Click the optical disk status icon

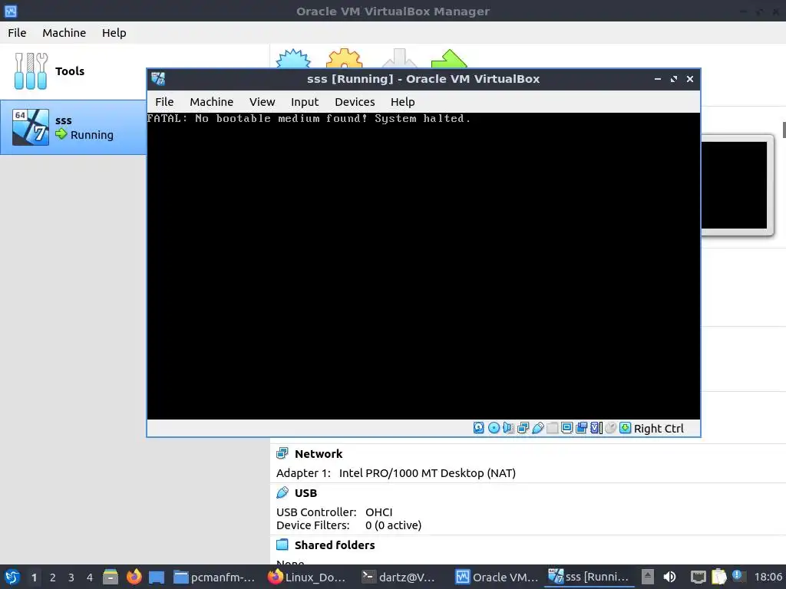click(x=494, y=428)
